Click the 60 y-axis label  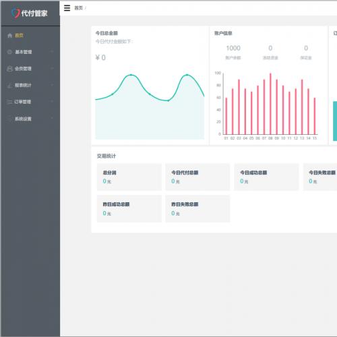pos(218,98)
